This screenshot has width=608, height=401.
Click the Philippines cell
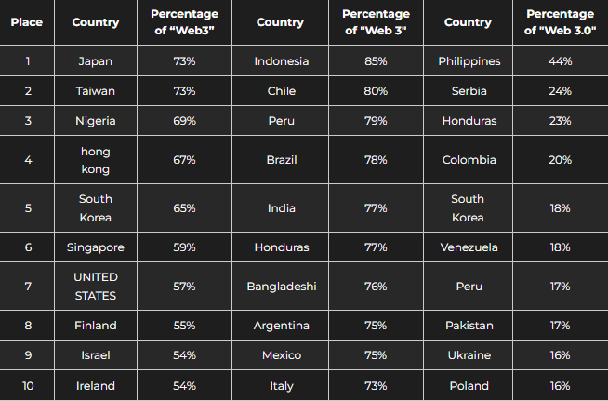click(469, 61)
